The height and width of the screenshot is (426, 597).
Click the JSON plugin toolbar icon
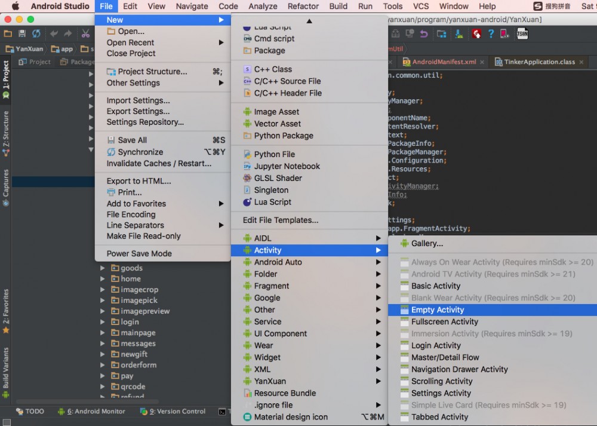[x=522, y=33]
